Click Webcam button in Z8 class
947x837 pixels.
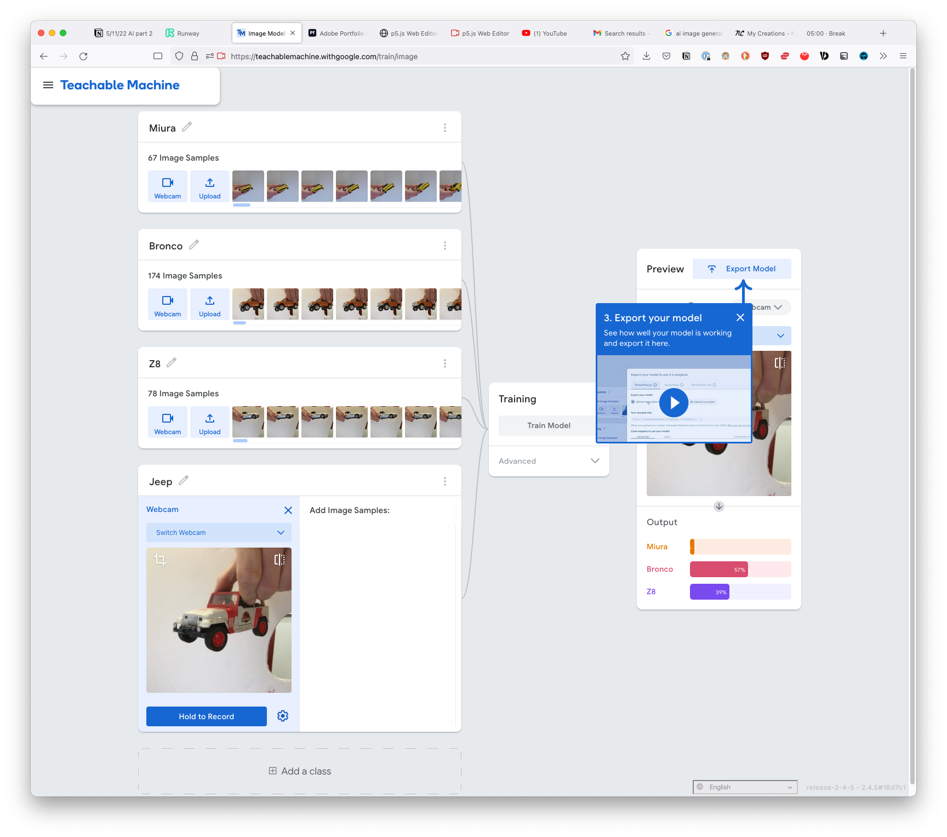[x=168, y=422]
